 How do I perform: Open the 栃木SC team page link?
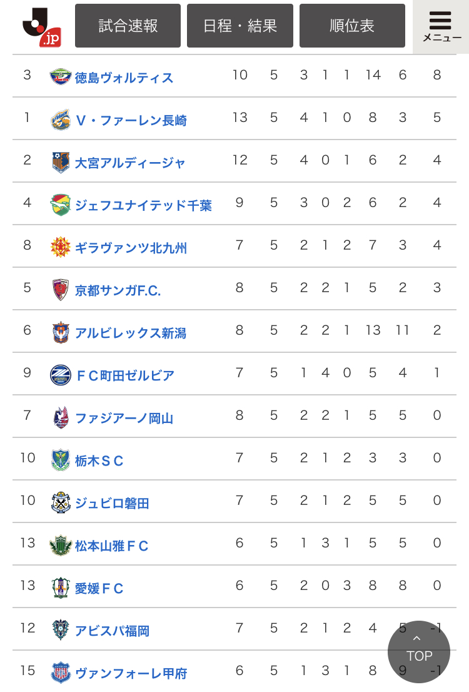[x=99, y=461]
